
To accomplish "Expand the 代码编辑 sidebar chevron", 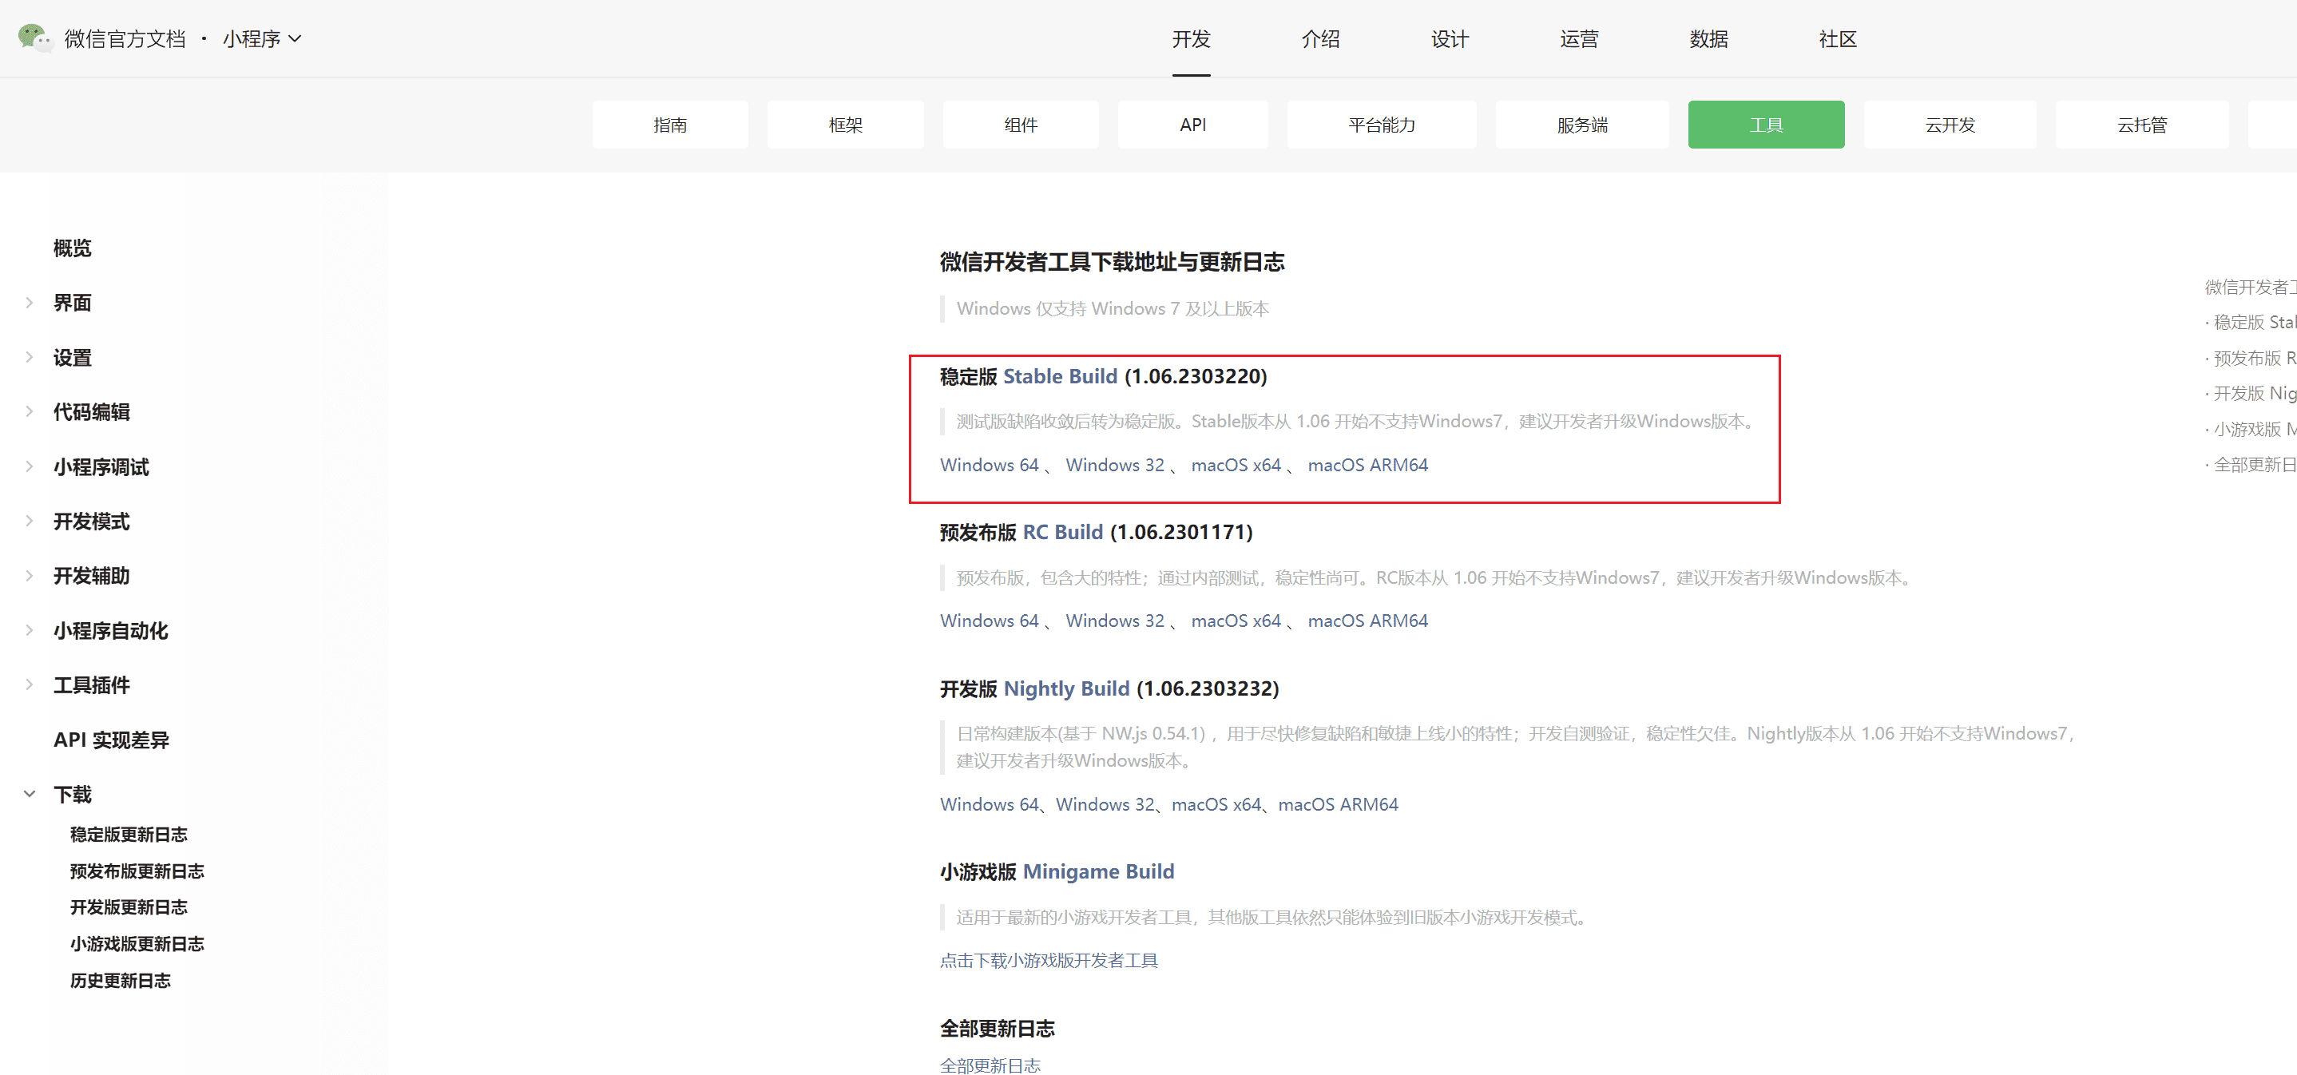I will 30,412.
